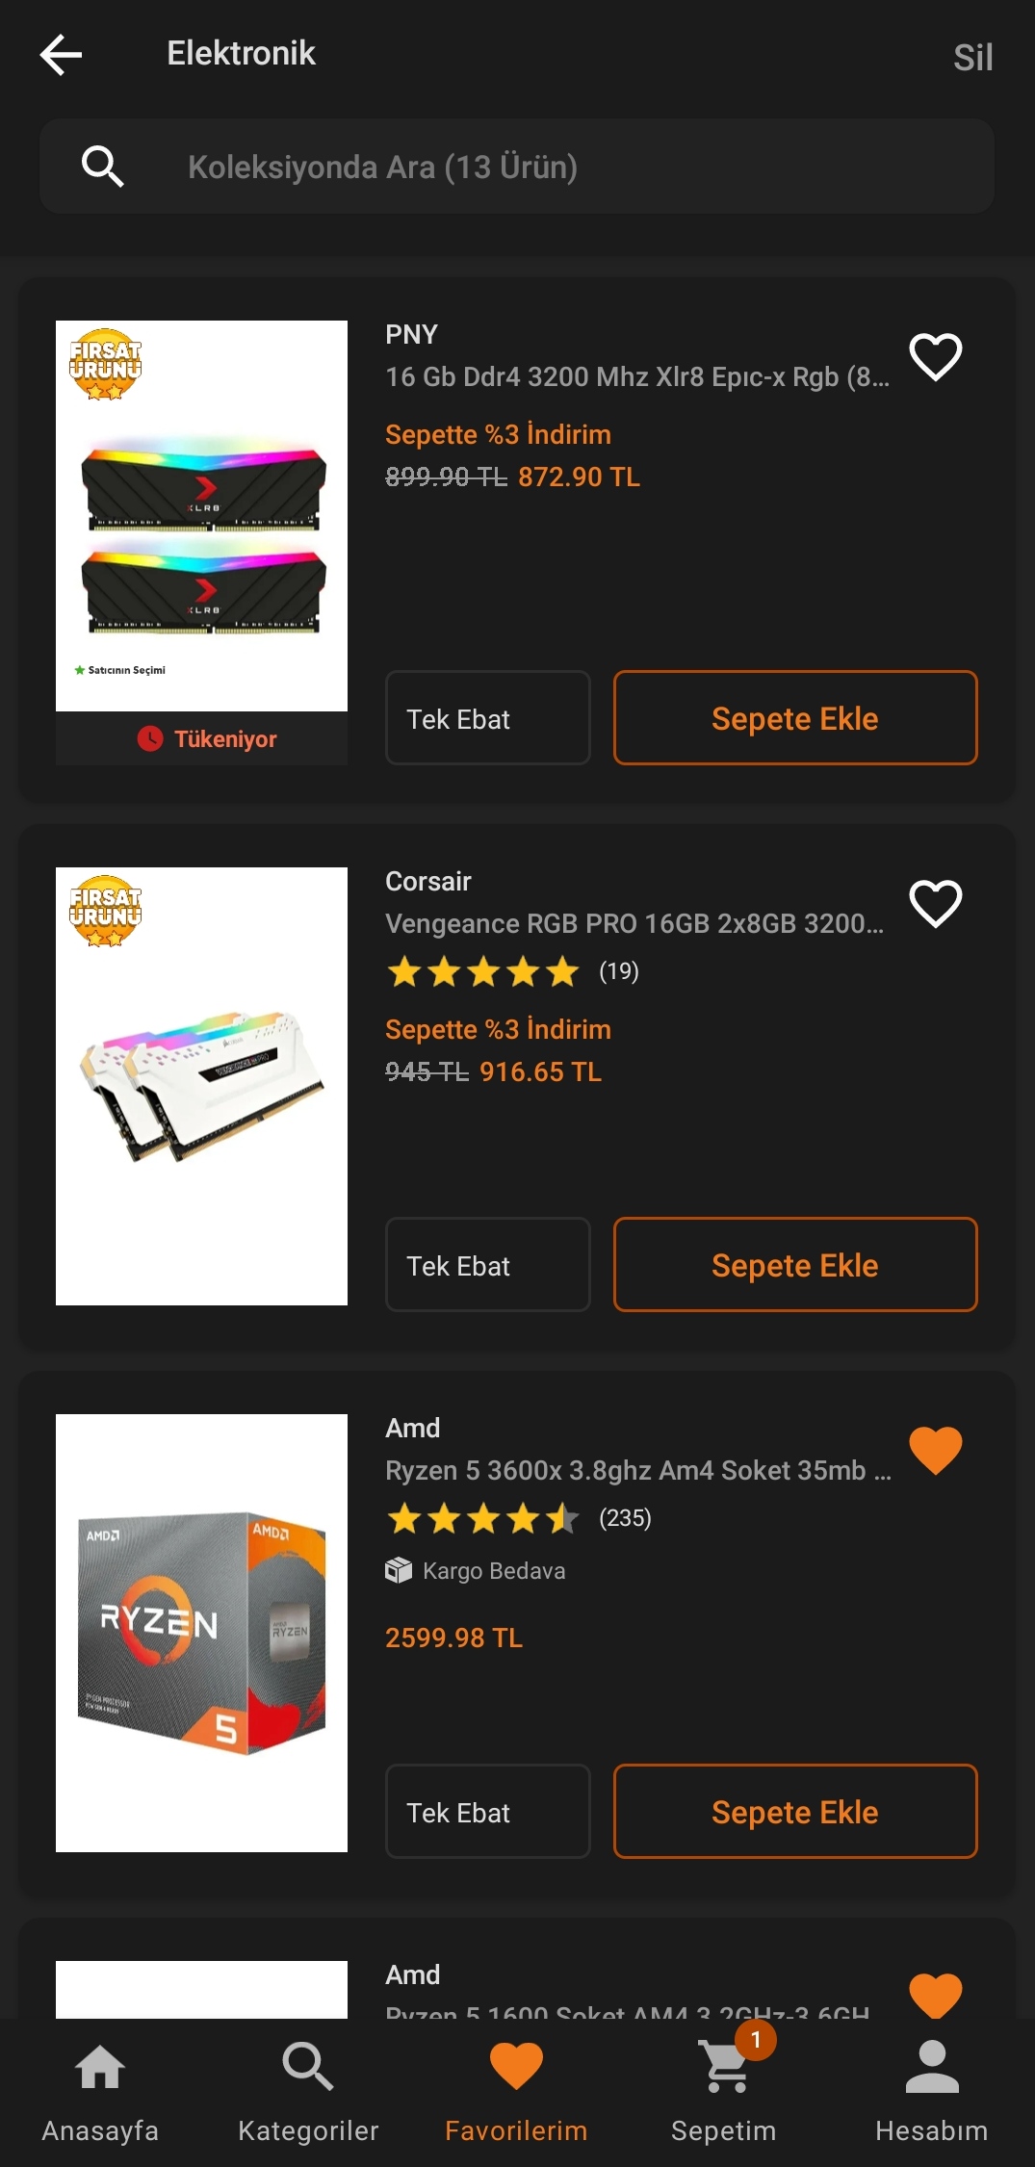Tap the Fırsat Ürünü badge on PNY image

tap(105, 364)
